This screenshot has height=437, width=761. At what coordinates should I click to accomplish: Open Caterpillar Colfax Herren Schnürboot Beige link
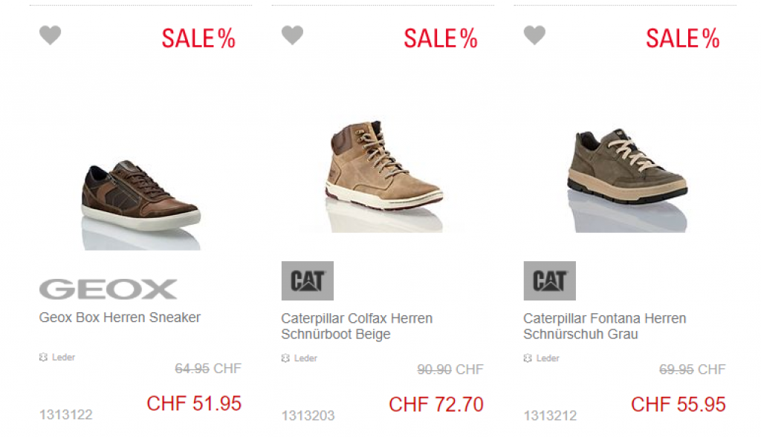(356, 326)
